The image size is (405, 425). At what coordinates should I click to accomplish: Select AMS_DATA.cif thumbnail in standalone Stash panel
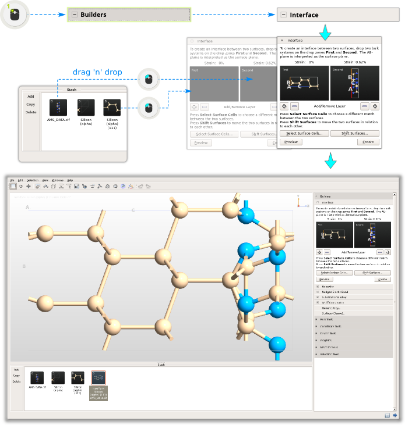58,108
